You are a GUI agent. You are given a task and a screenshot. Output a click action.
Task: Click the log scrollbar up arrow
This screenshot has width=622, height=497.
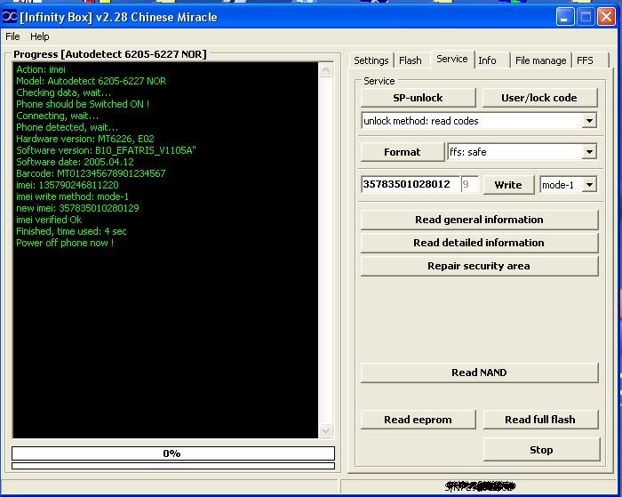(x=326, y=70)
